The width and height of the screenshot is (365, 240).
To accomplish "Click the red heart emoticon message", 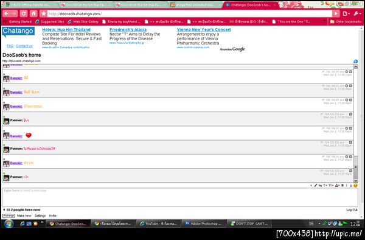I will point(29,135).
